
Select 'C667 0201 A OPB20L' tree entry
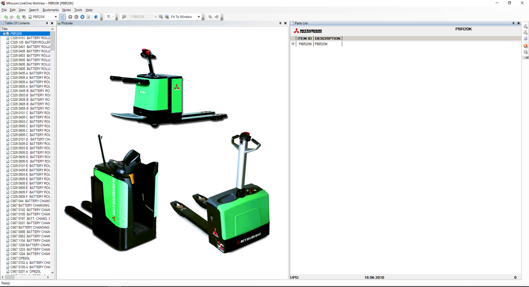point(26,272)
